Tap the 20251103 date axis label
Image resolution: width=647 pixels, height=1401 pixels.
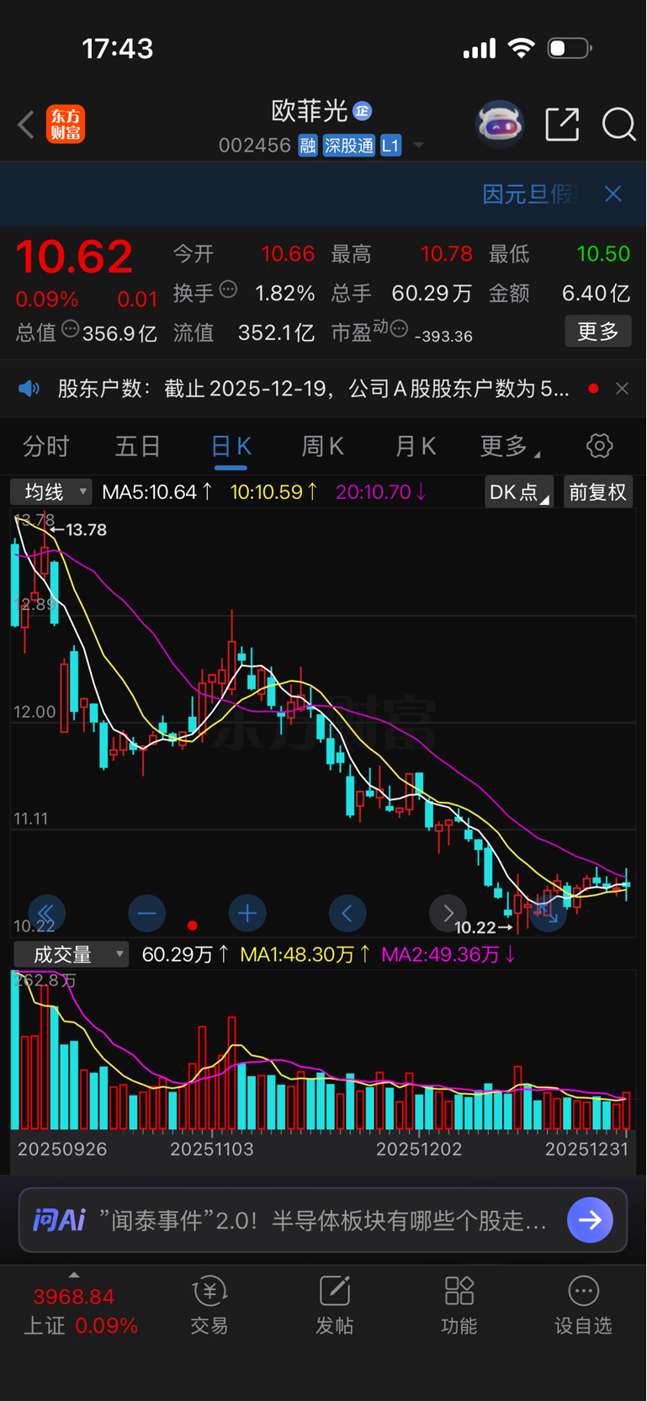coord(212,1149)
